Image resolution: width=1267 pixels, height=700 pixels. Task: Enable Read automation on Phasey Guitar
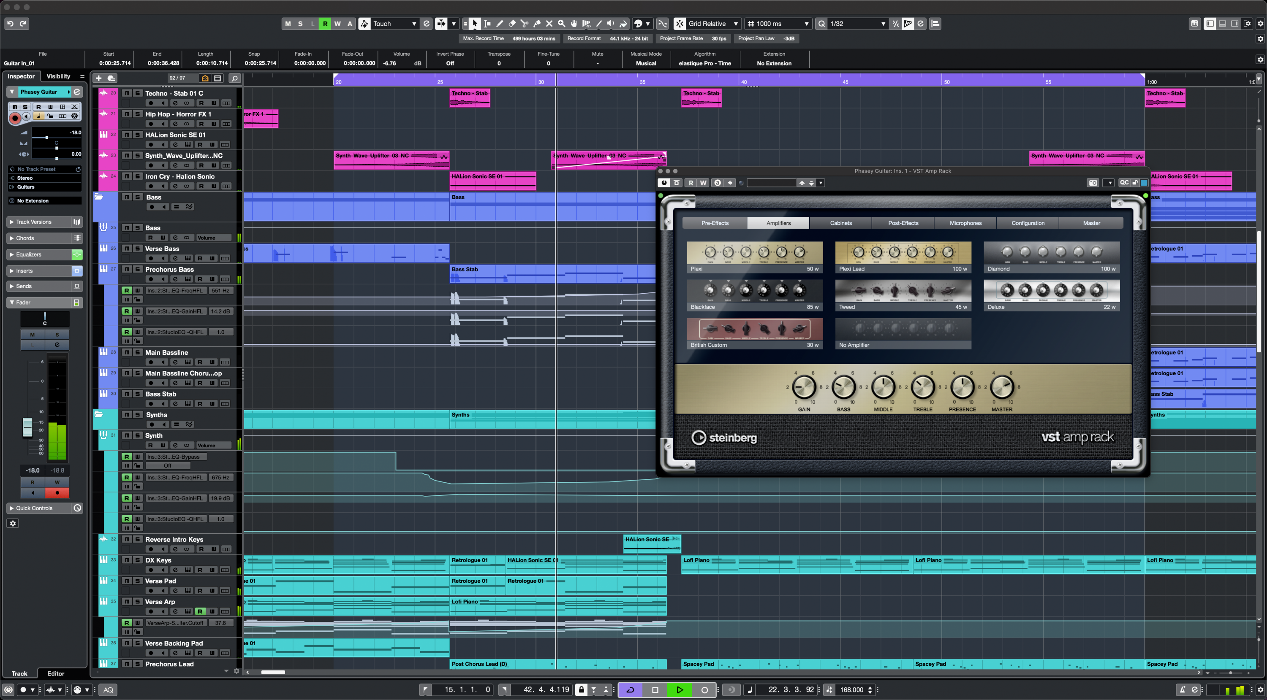click(x=38, y=107)
